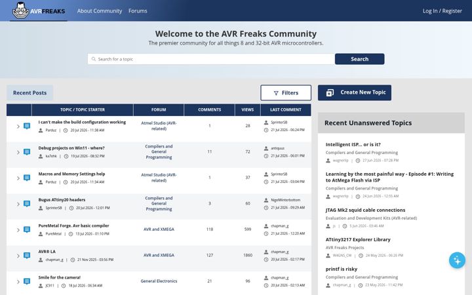
Task: Click the COMMENTS column header
Action: tap(210, 110)
